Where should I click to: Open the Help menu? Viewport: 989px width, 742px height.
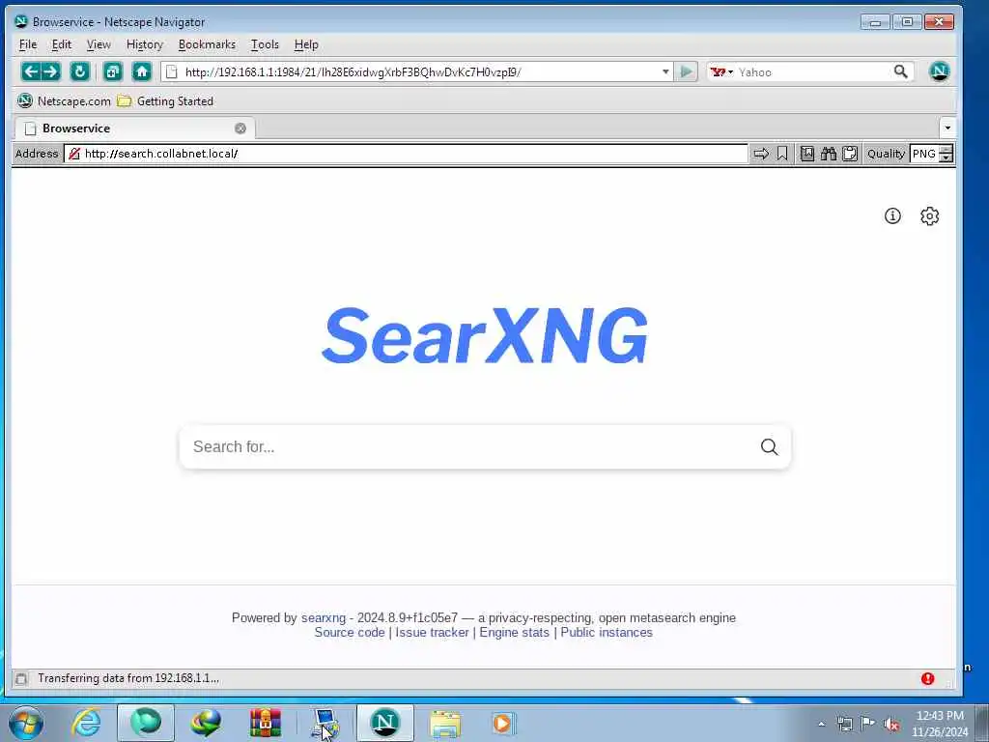pyautogui.click(x=306, y=44)
